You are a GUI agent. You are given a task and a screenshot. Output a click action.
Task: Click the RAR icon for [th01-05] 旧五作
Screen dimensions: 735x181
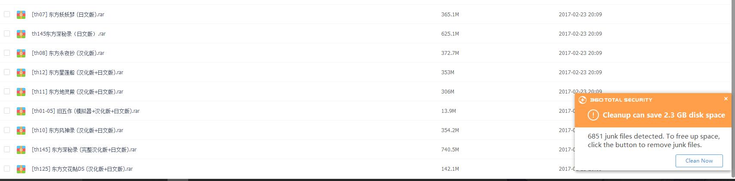[21, 111]
